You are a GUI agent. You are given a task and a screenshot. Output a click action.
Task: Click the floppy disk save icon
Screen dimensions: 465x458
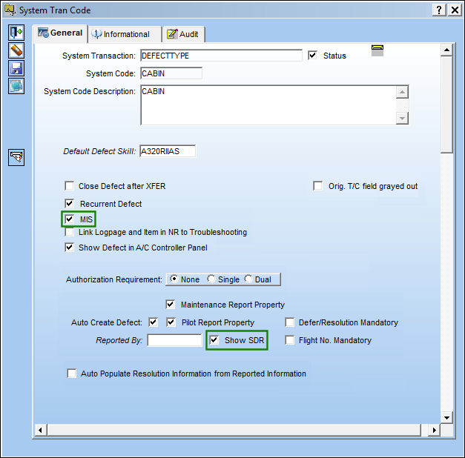[16, 68]
